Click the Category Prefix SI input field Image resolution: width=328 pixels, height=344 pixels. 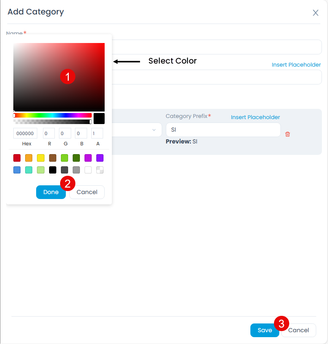223,130
